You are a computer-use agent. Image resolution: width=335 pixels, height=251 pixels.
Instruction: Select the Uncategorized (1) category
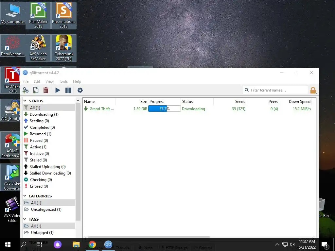coord(49,209)
